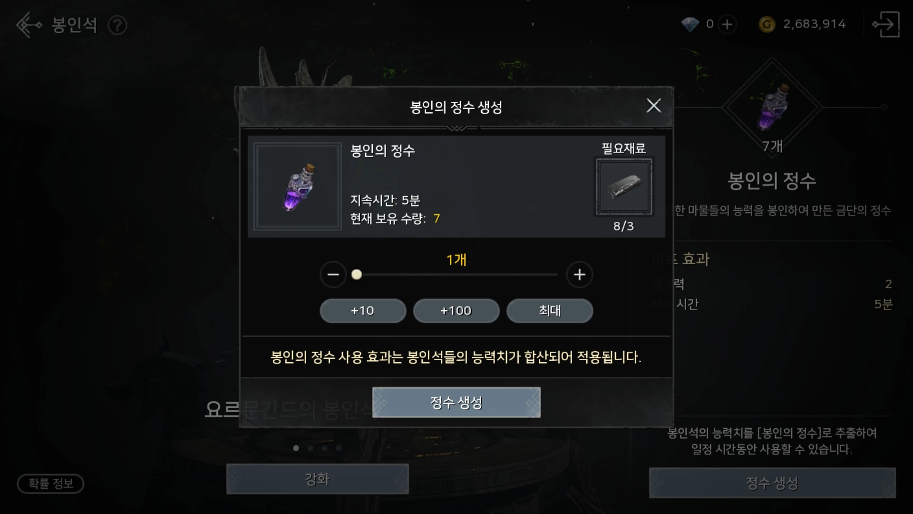Click the exit door icon
The width and height of the screenshot is (913, 514).
click(885, 24)
